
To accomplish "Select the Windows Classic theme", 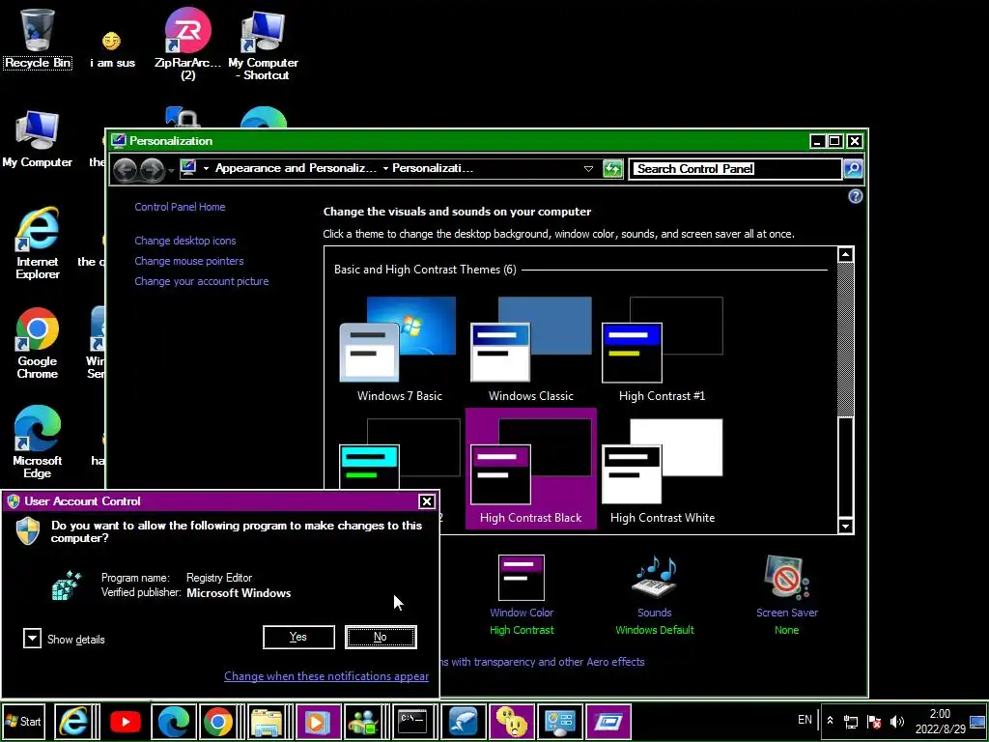I will [x=531, y=349].
